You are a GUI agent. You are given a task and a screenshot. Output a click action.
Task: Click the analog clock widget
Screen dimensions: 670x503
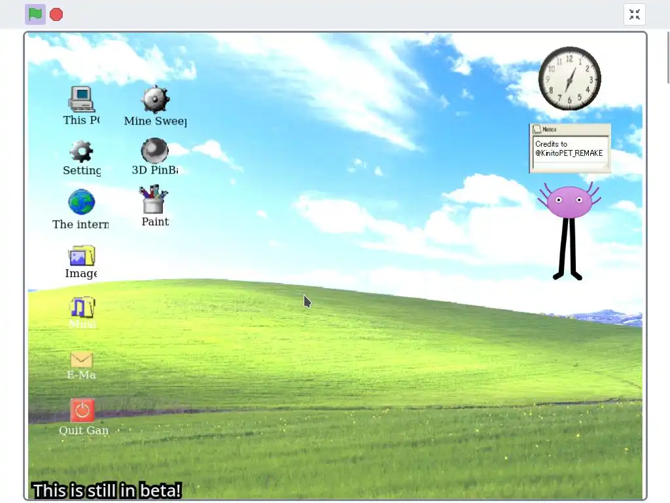(570, 79)
